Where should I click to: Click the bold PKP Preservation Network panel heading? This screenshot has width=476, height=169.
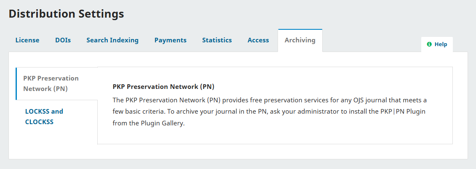(x=163, y=87)
